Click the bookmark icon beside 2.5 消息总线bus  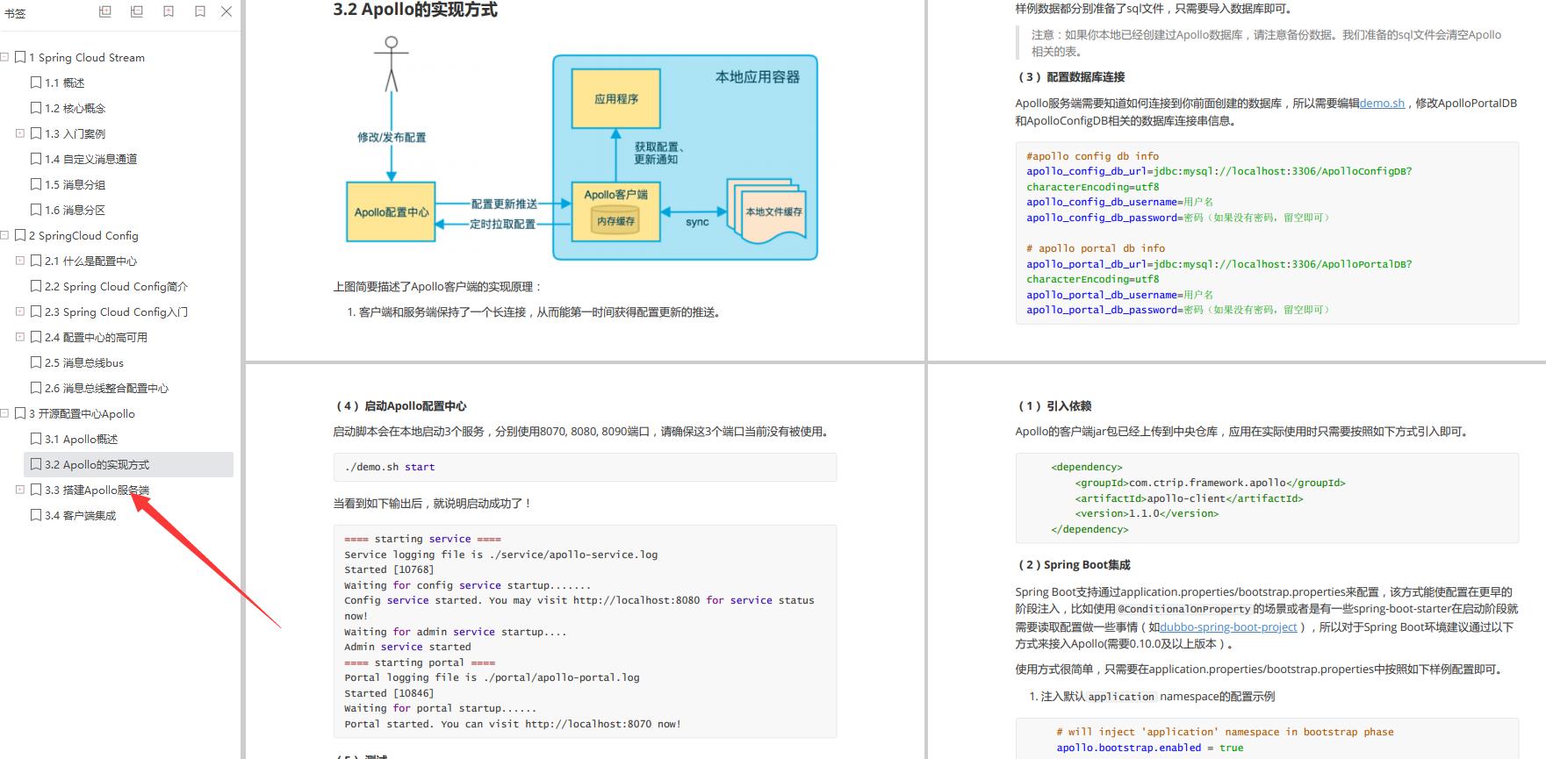point(36,362)
